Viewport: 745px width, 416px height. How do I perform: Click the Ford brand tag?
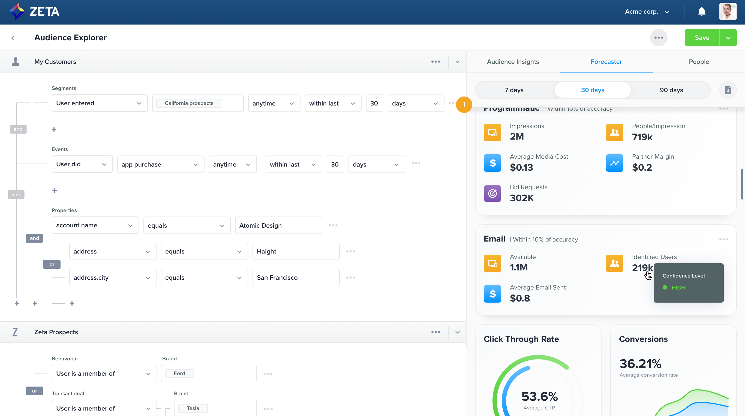(x=179, y=373)
